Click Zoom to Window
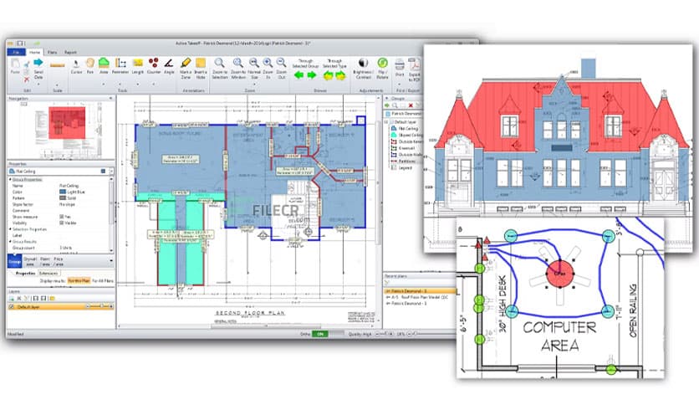Viewport: 699px width, 405px height. click(x=238, y=68)
